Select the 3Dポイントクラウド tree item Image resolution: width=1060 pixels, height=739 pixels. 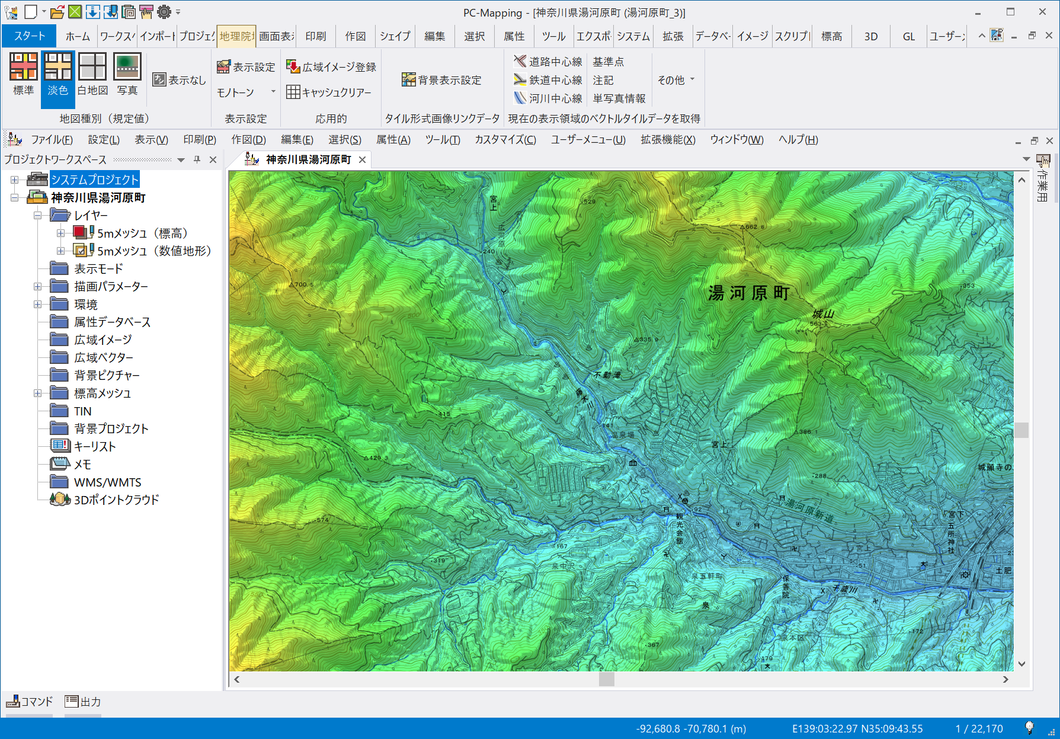(x=116, y=500)
